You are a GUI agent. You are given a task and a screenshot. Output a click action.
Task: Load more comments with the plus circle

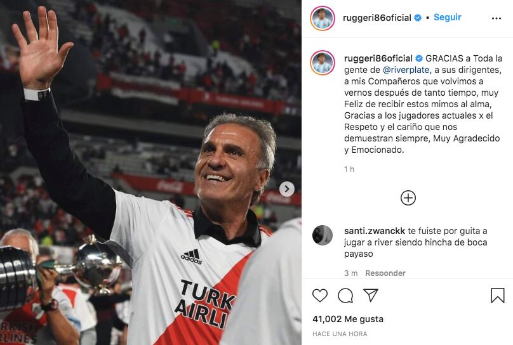click(x=408, y=198)
